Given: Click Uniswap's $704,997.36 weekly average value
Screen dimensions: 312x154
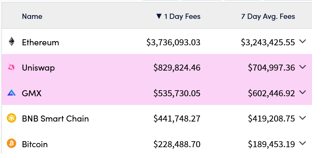Looking at the screenshot, I should pyautogui.click(x=272, y=68).
